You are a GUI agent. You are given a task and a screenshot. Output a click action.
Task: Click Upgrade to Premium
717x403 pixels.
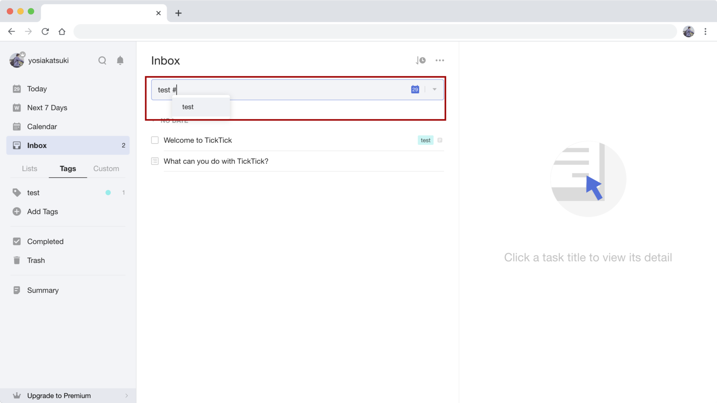pyautogui.click(x=68, y=395)
